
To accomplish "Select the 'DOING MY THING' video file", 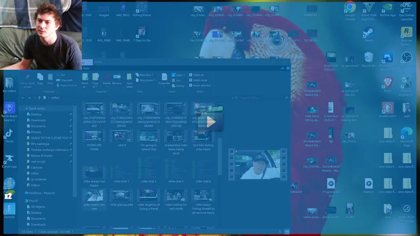I will tap(94, 140).
